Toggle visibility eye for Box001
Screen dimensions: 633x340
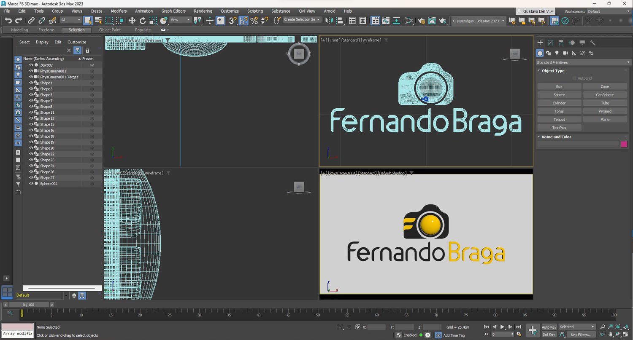(x=31, y=65)
